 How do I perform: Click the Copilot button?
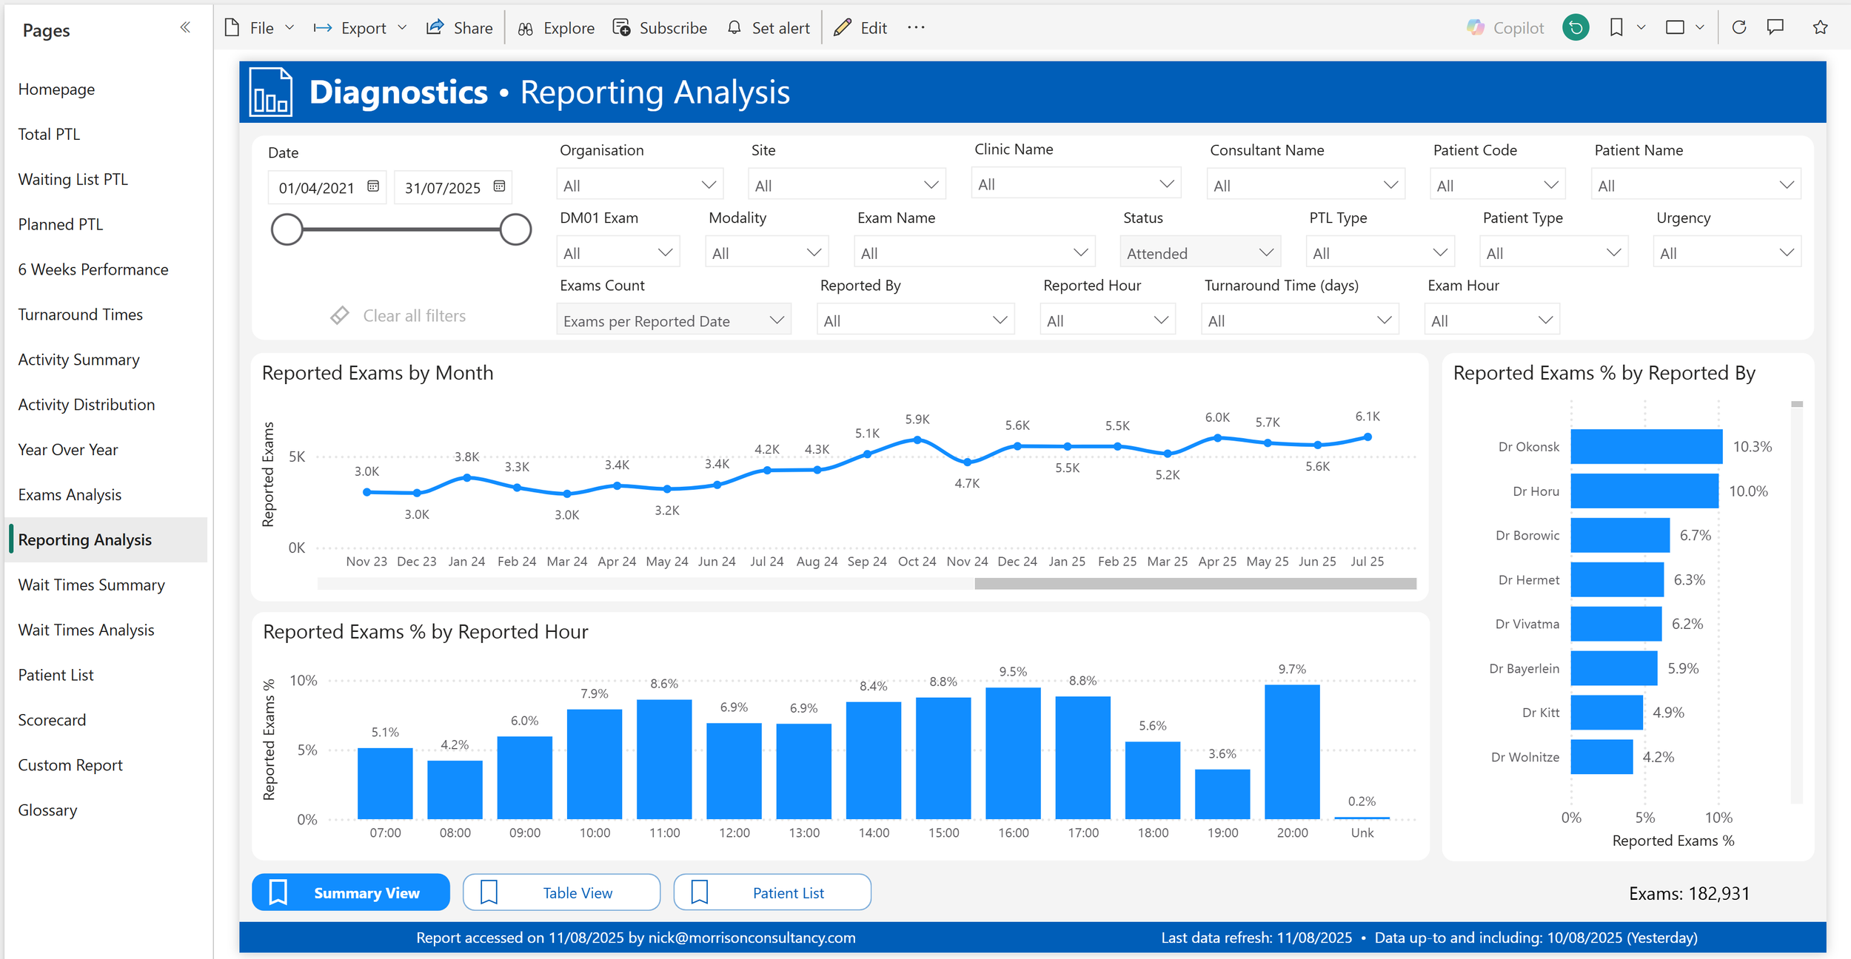tap(1505, 28)
